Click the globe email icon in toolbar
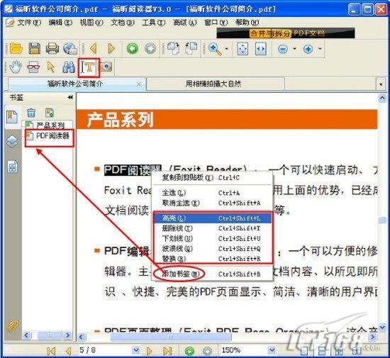This screenshot has width=390, height=358. (x=70, y=48)
